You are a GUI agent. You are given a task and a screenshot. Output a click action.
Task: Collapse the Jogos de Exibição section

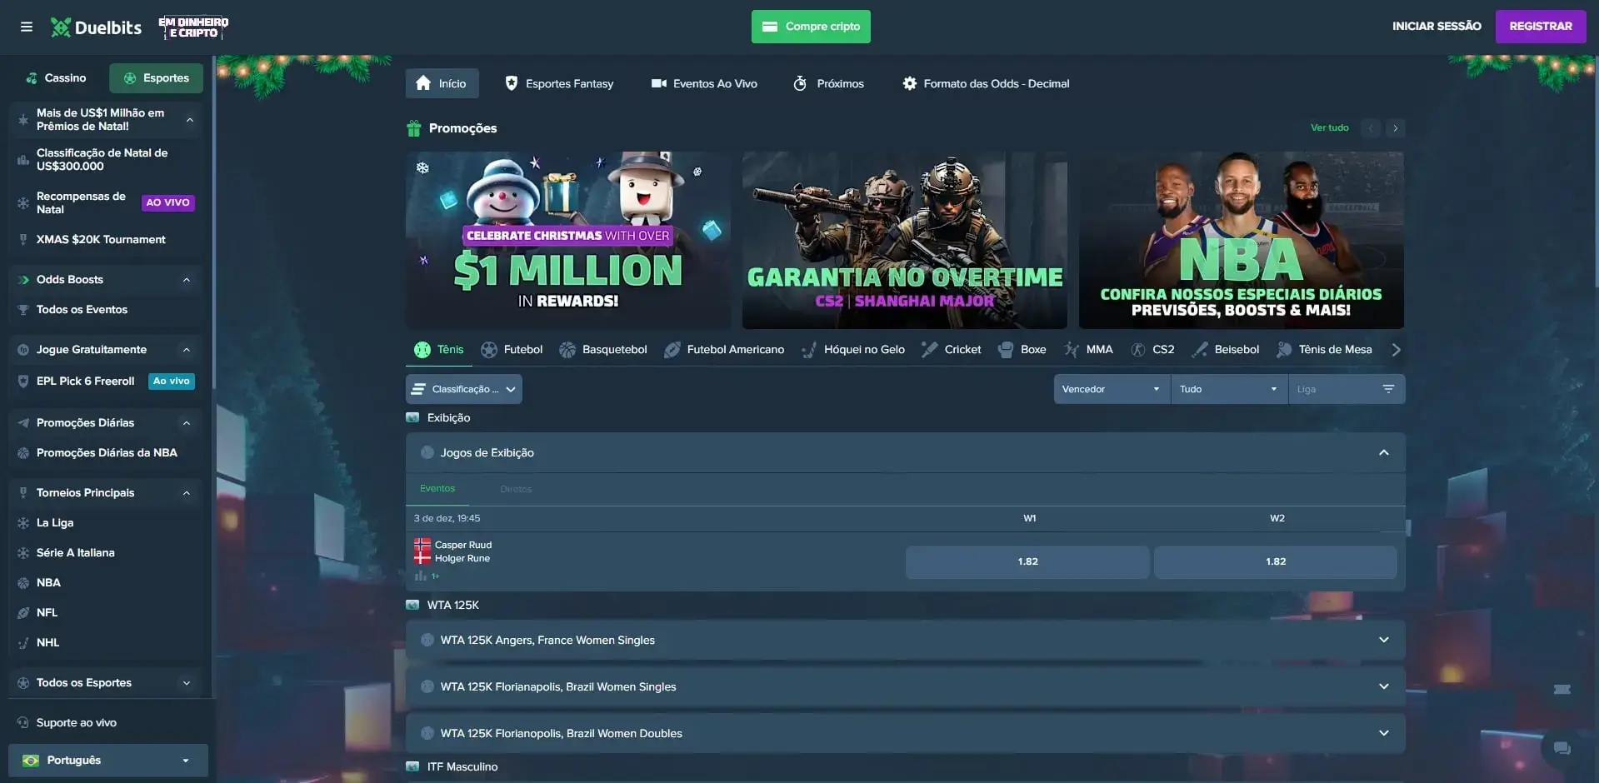tap(1383, 453)
